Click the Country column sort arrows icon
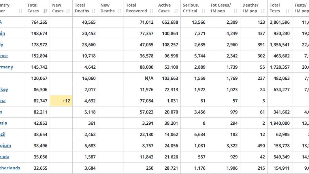 point(20,11)
